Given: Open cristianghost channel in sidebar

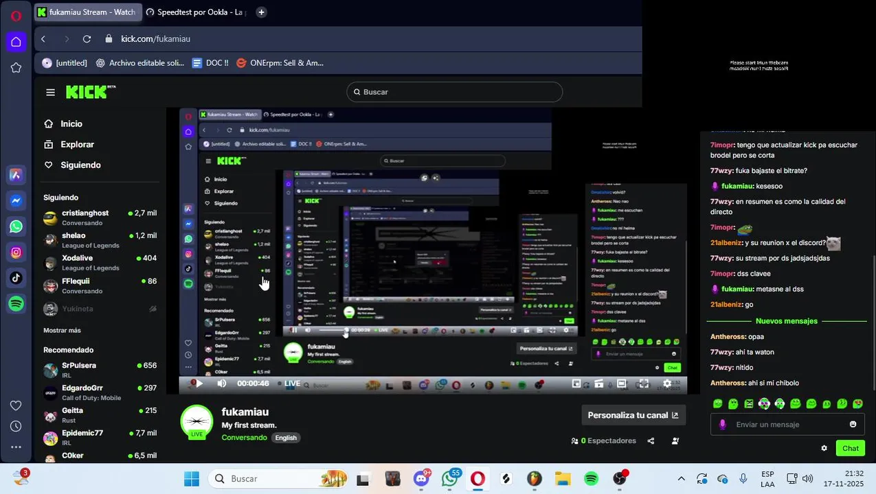Looking at the screenshot, I should [x=100, y=218].
